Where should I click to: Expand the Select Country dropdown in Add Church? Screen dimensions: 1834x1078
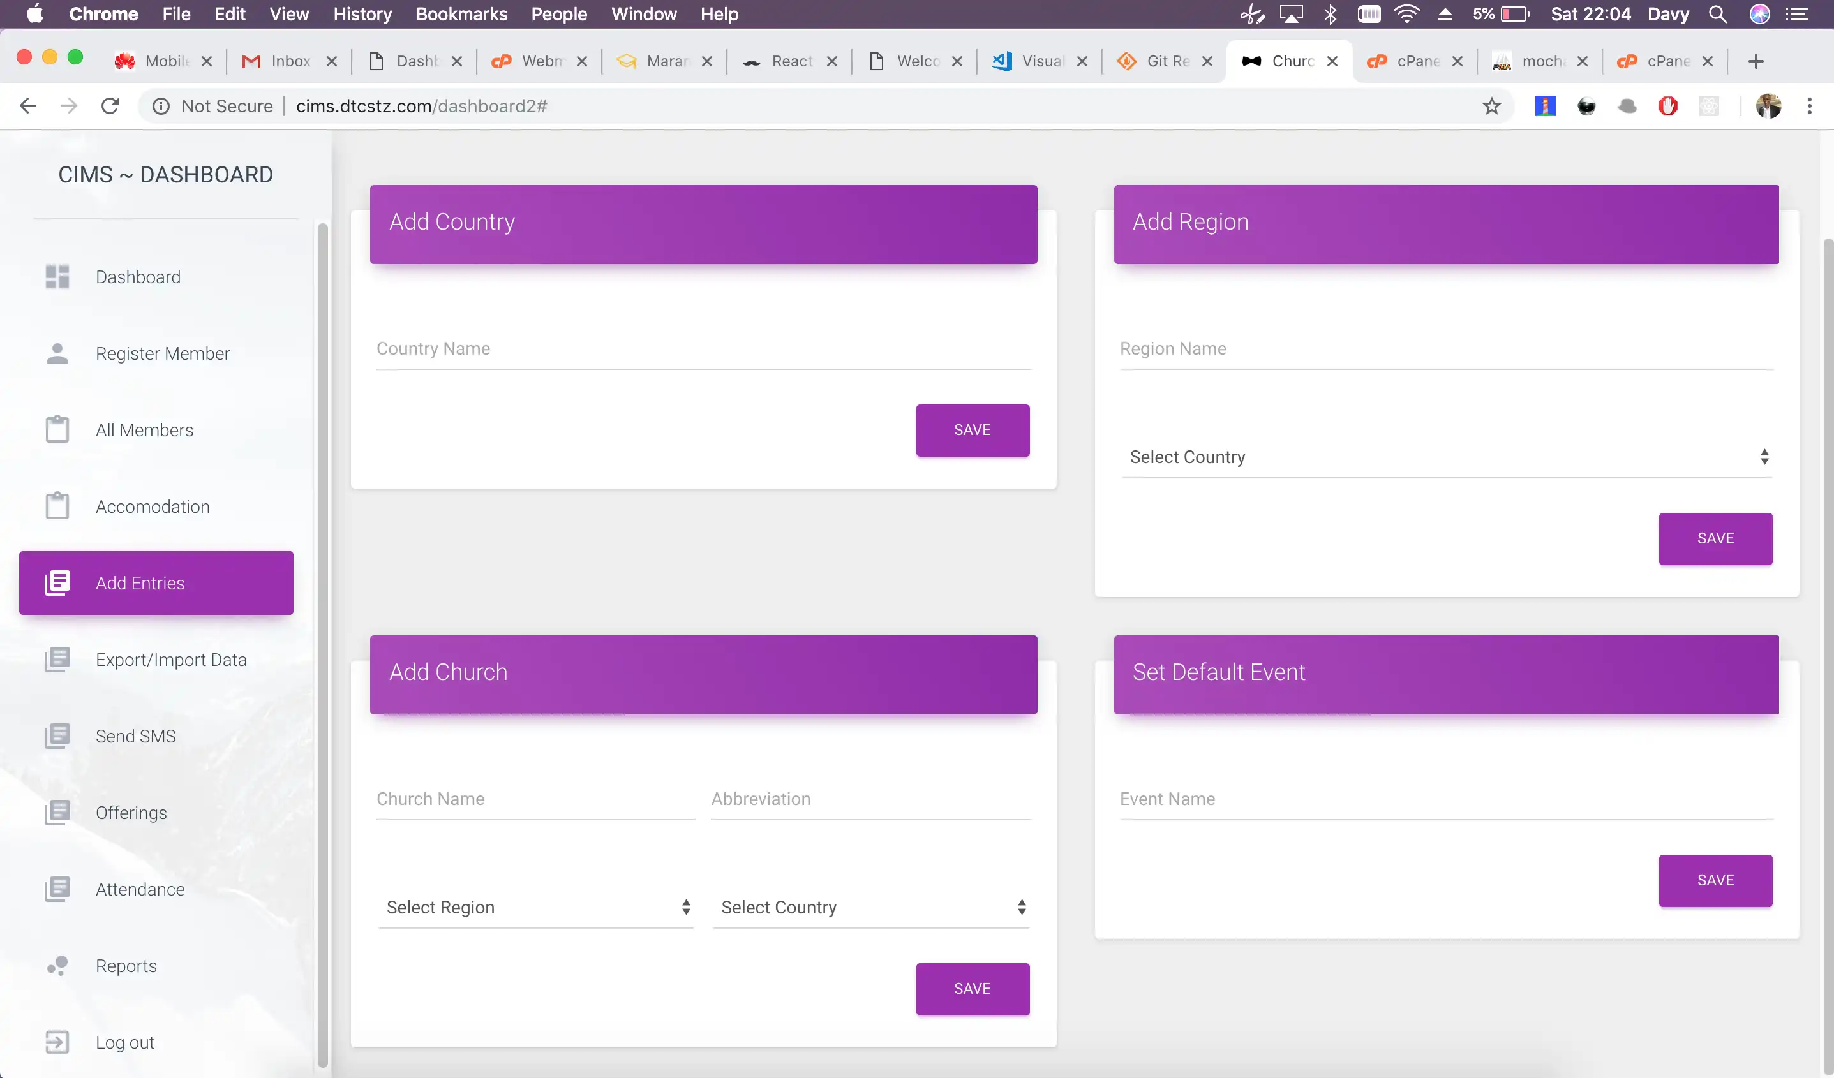(872, 907)
